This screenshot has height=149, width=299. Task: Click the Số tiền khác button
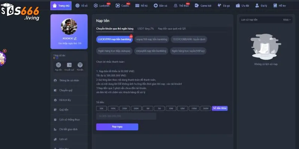tap(220, 108)
